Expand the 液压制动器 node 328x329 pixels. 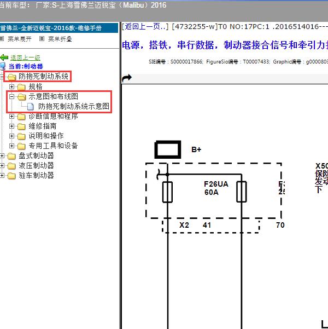click(x=2, y=165)
